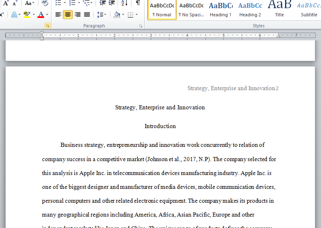Click the header text 'Strategy, Enterprise and Innovation 2'

233,89
